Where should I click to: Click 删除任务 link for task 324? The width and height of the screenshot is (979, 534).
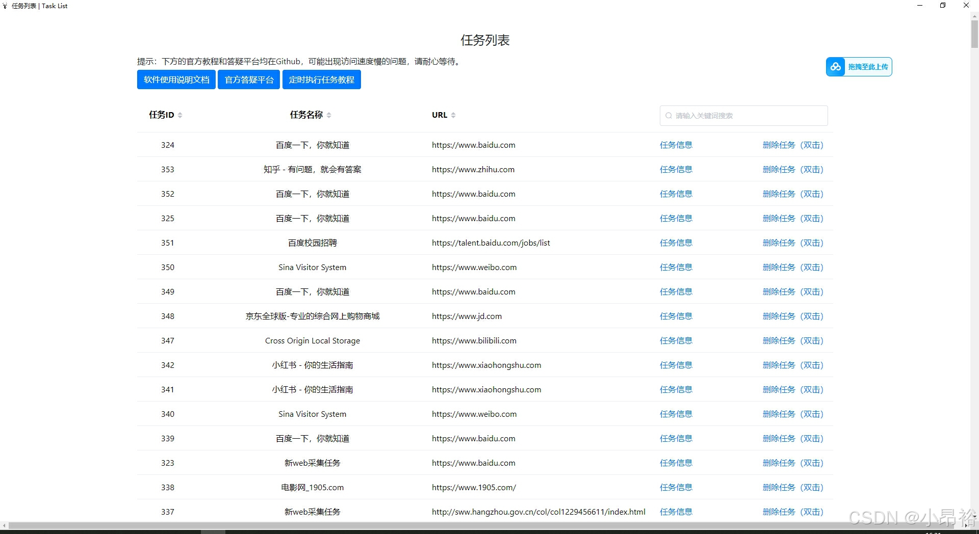point(793,145)
